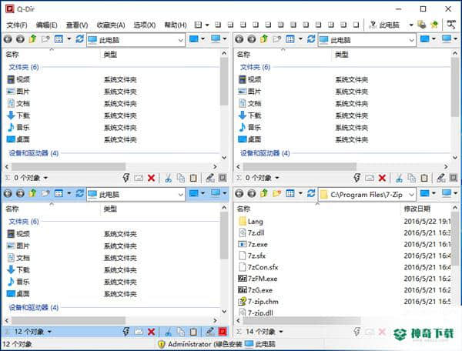Viewport: 462px width, 351px height.
Task: Click the red square icon in the bottom-left pane status bar
Action: (223, 332)
